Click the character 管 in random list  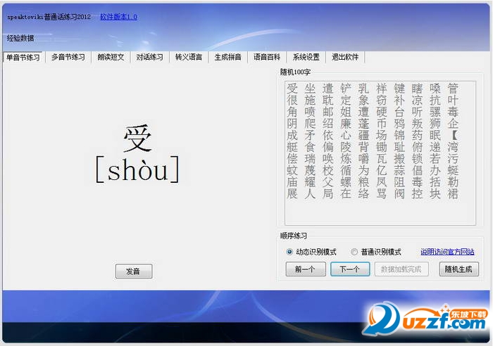pos(453,89)
